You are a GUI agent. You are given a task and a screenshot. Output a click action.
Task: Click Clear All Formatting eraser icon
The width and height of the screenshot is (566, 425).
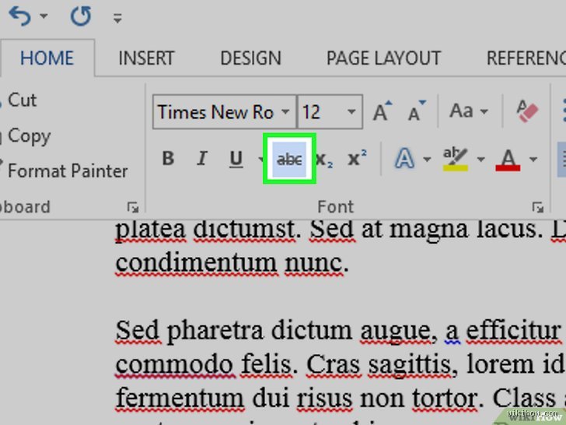(x=526, y=111)
